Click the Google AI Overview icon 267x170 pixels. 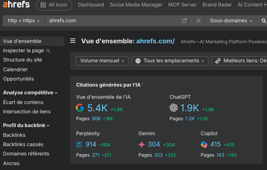coord(80,108)
